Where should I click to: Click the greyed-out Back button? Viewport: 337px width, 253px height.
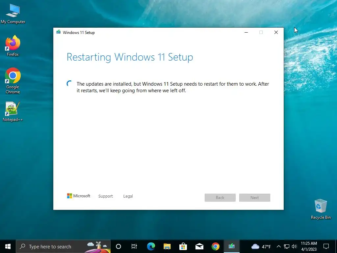point(220,198)
